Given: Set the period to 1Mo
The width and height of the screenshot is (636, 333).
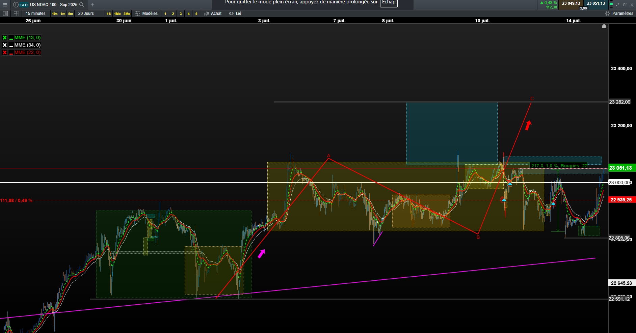Looking at the screenshot, I should [117, 14].
